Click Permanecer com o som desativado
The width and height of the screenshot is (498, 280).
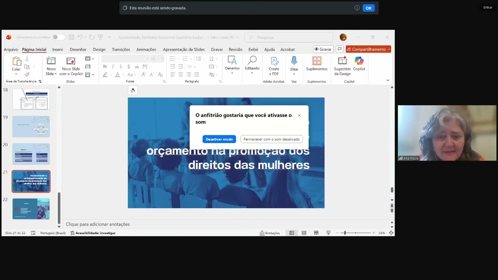tap(272, 139)
